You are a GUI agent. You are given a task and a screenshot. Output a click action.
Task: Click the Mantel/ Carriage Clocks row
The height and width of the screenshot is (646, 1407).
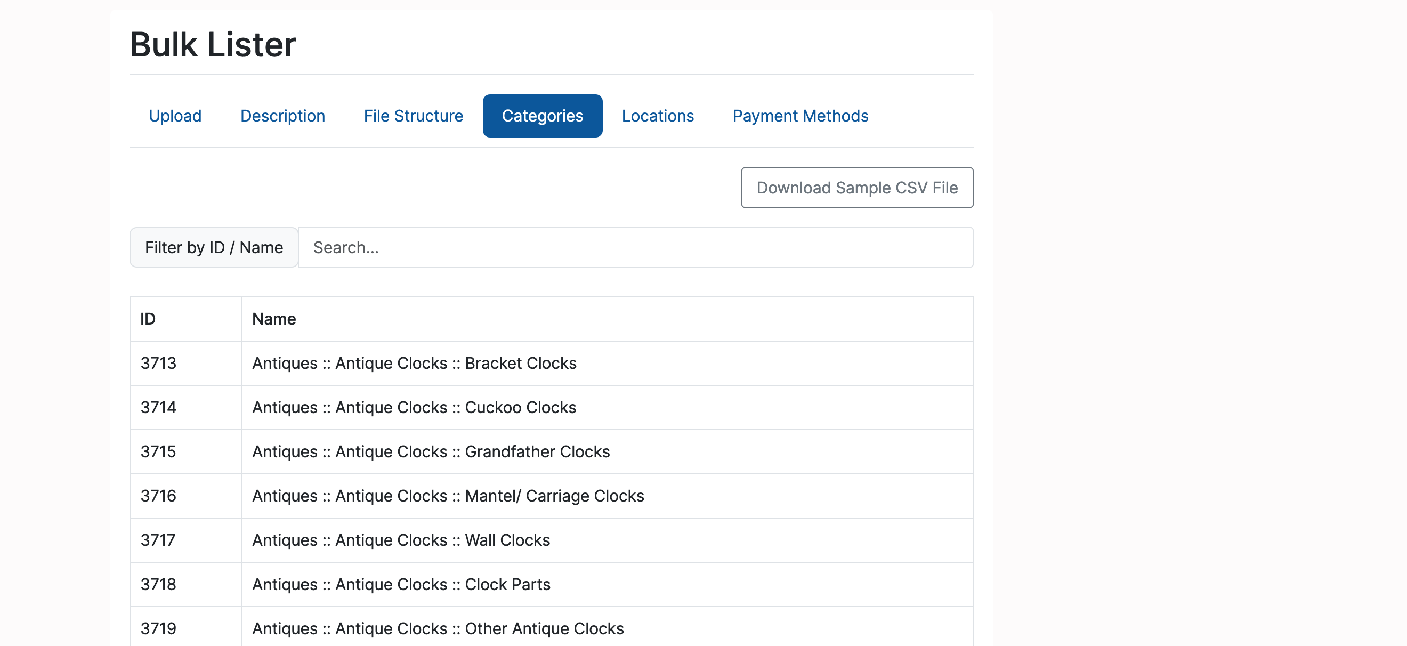(x=448, y=496)
